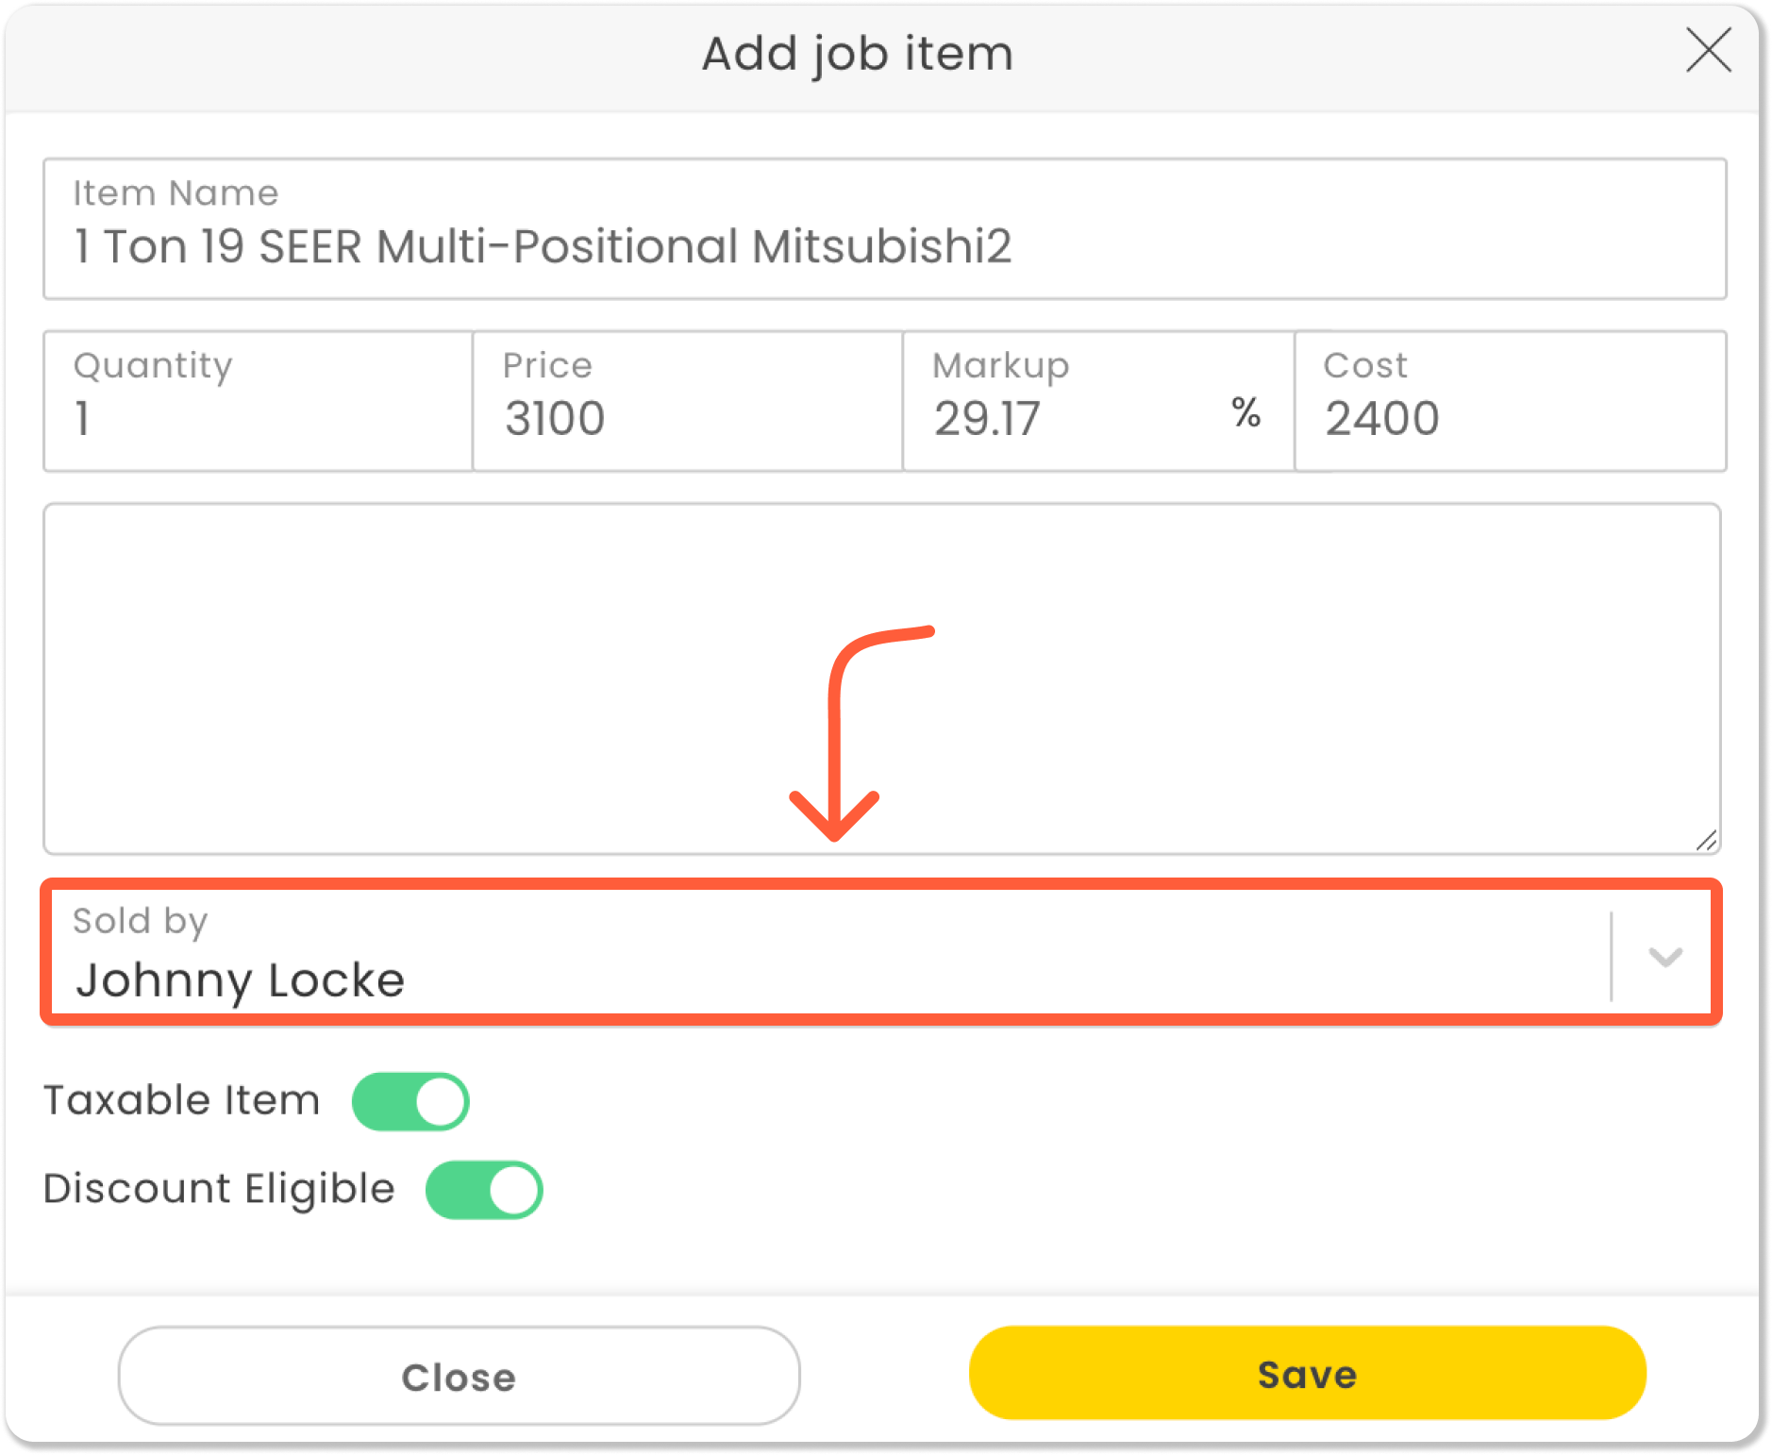The width and height of the screenshot is (1772, 1455).
Task: Save the job item
Action: (1307, 1373)
